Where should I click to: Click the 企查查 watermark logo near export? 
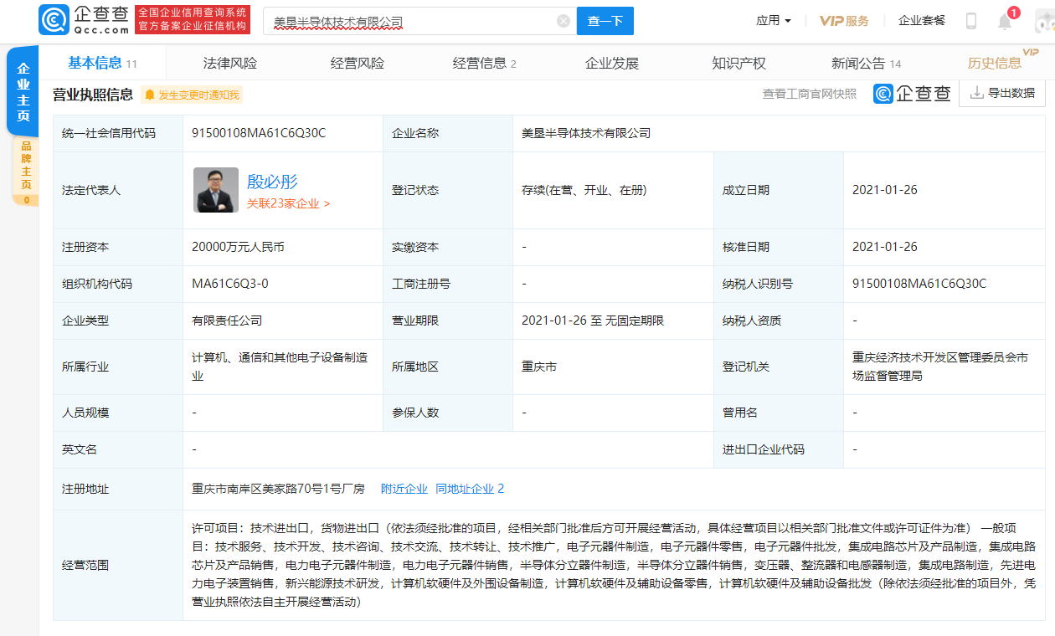912,94
